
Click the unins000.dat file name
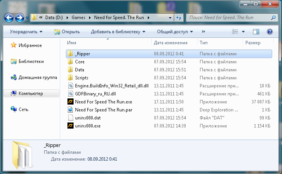point(88,118)
